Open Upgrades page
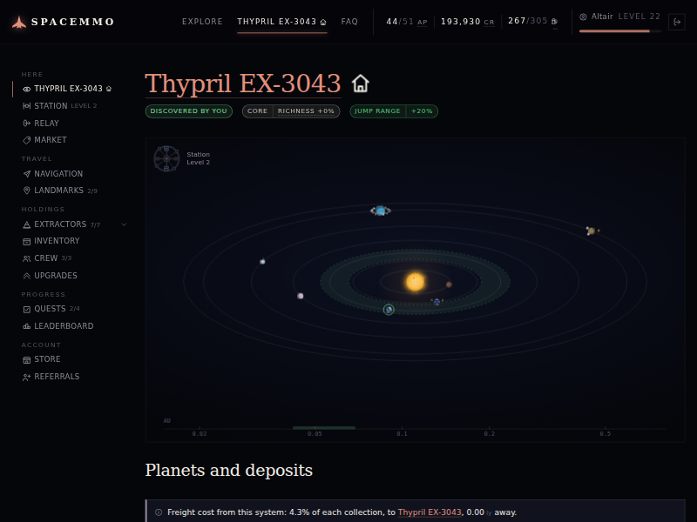This screenshot has height=522, width=697. [x=50, y=276]
